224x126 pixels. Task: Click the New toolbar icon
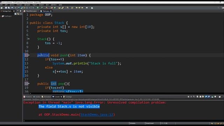coord(1,8)
